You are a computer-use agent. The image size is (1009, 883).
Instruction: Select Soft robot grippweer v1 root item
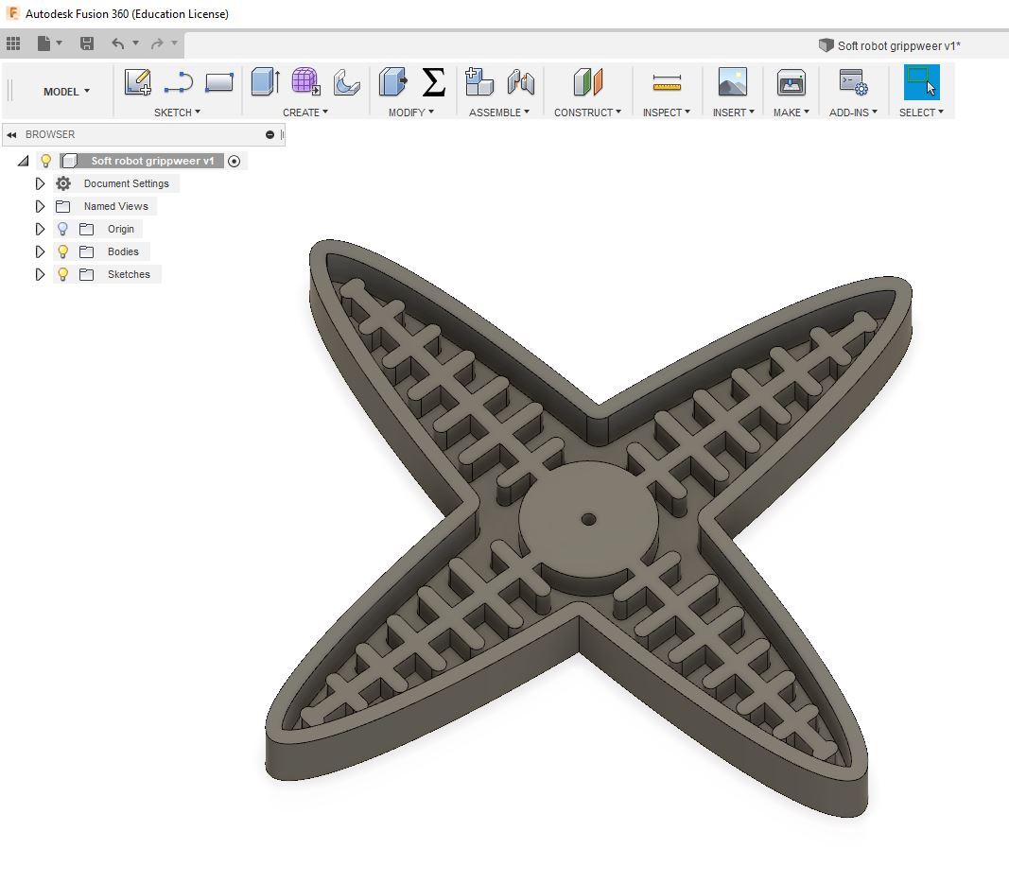coord(152,161)
